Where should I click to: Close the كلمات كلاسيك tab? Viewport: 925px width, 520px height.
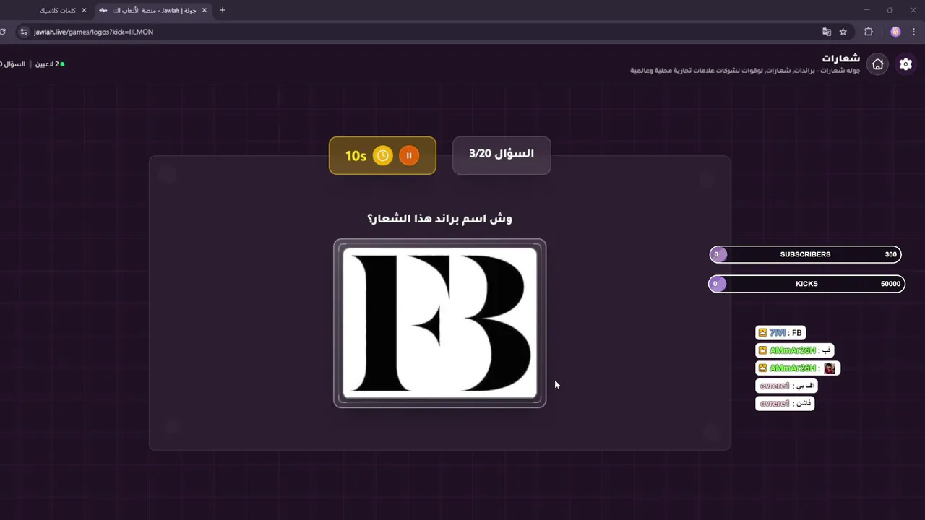coord(84,10)
